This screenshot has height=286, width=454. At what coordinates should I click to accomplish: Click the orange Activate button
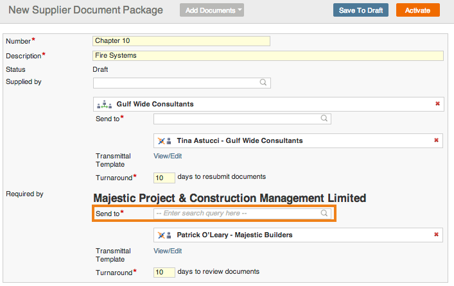418,10
